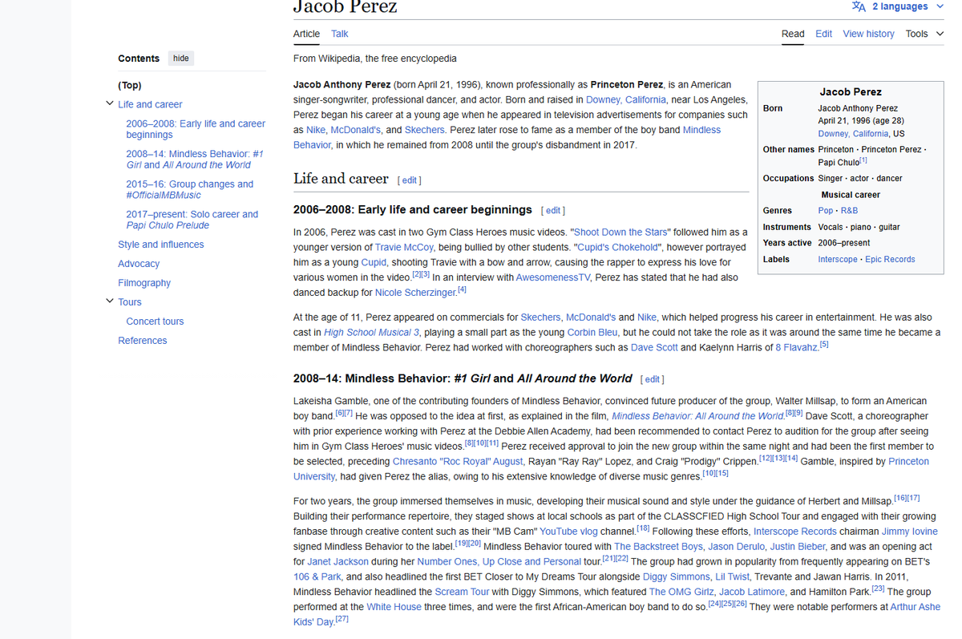
Task: Switch to the Article tab
Action: click(x=306, y=34)
